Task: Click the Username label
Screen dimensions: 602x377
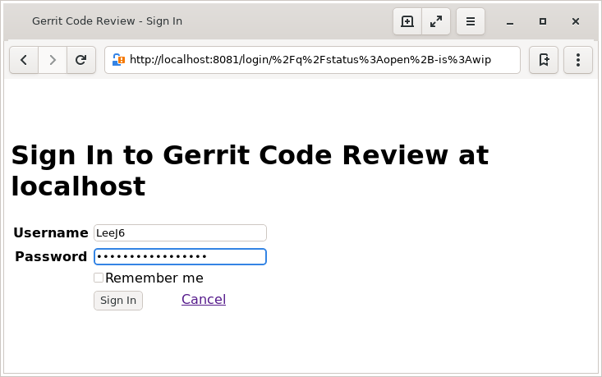Action: 51,232
